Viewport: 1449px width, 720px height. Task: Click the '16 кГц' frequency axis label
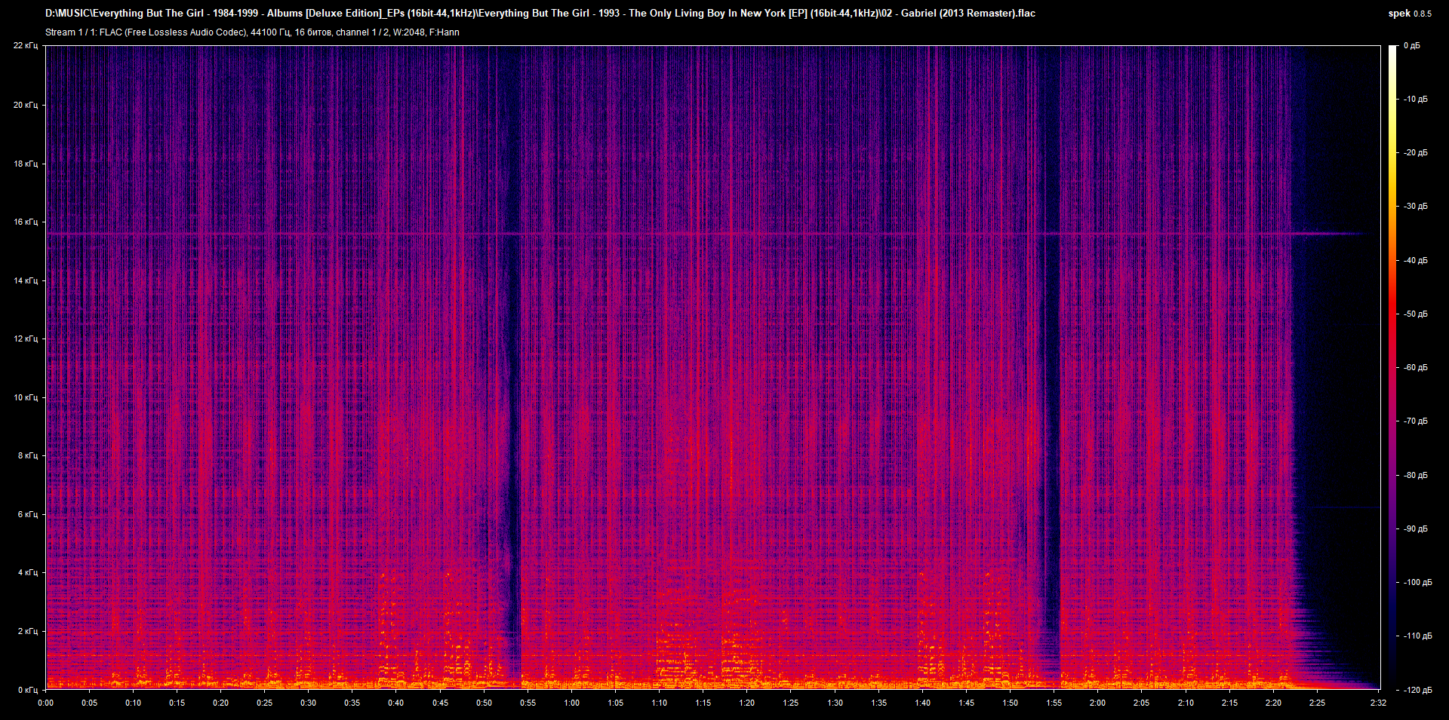[x=26, y=222]
